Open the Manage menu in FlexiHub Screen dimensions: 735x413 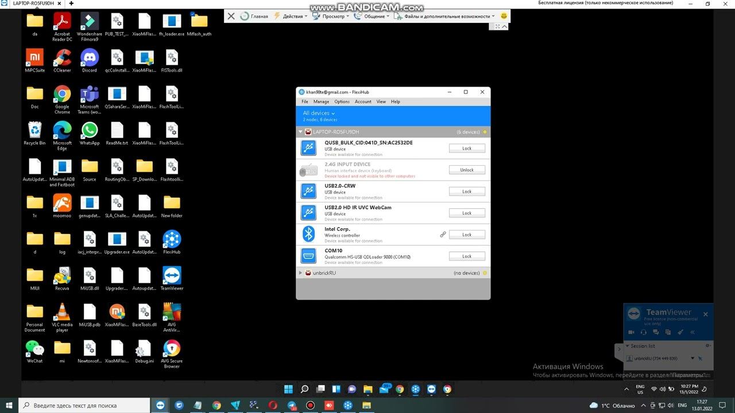321,102
